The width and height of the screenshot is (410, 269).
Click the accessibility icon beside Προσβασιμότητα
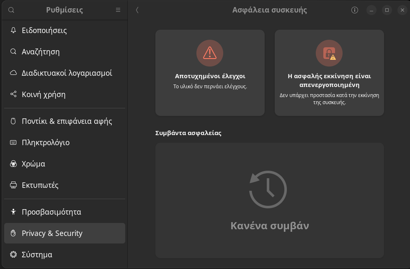pos(13,212)
